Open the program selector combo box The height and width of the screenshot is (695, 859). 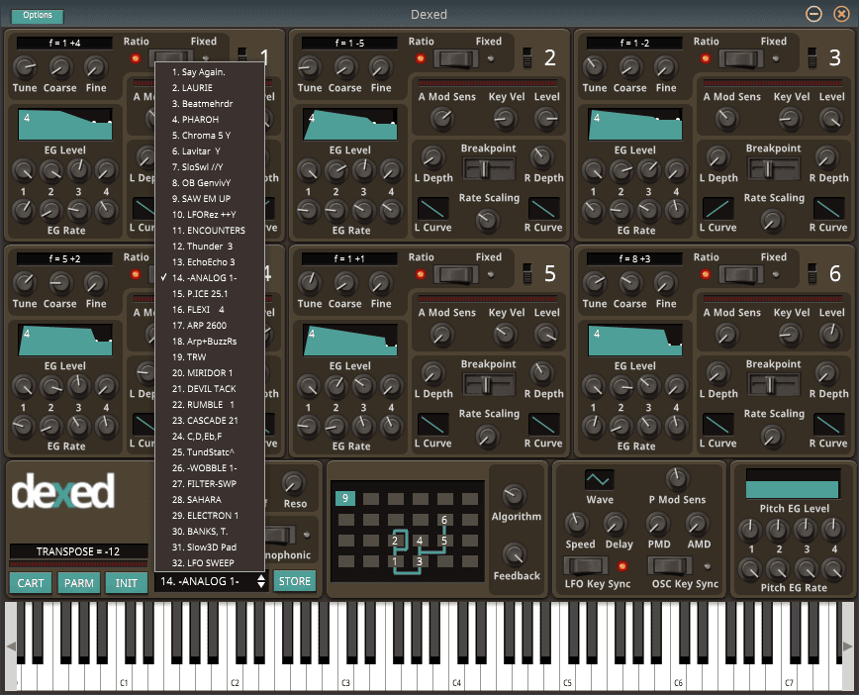pos(212,581)
